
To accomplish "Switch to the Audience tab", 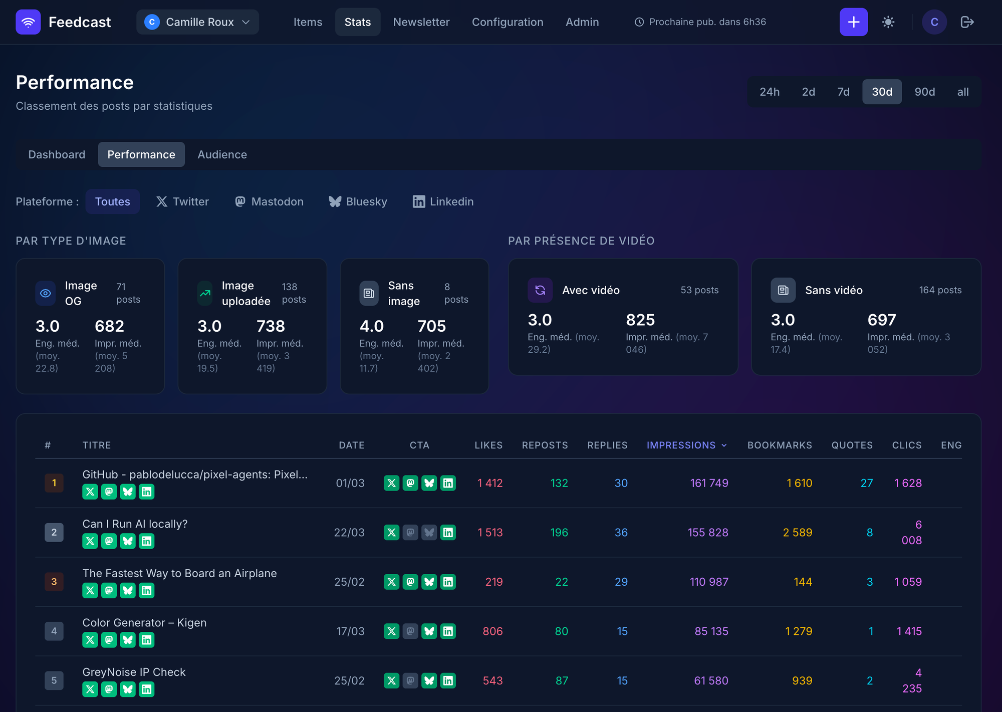I will tap(222, 154).
